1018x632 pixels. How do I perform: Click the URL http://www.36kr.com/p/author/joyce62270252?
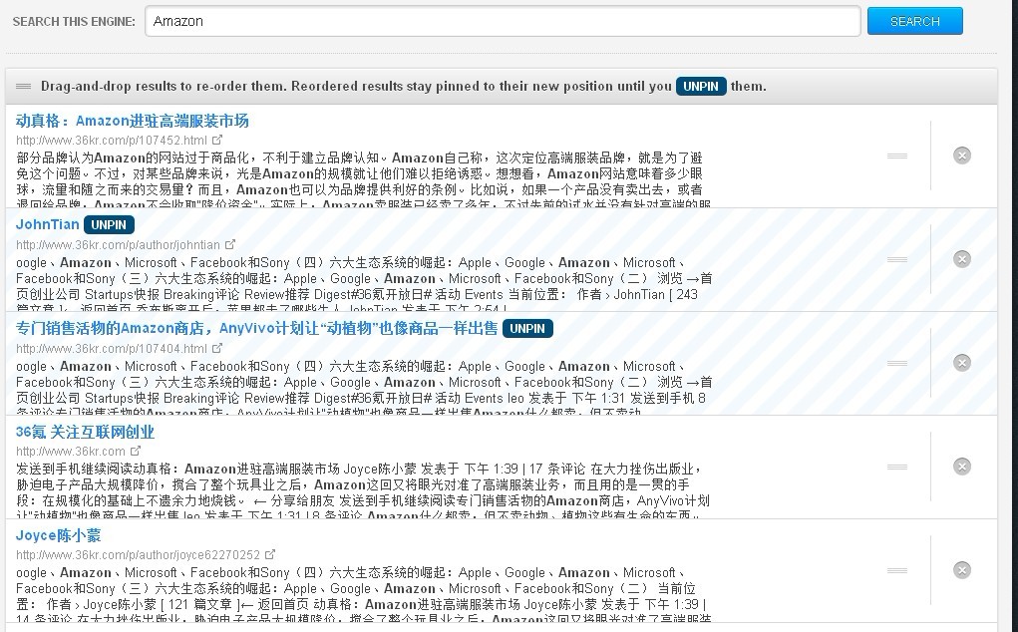coord(138,555)
